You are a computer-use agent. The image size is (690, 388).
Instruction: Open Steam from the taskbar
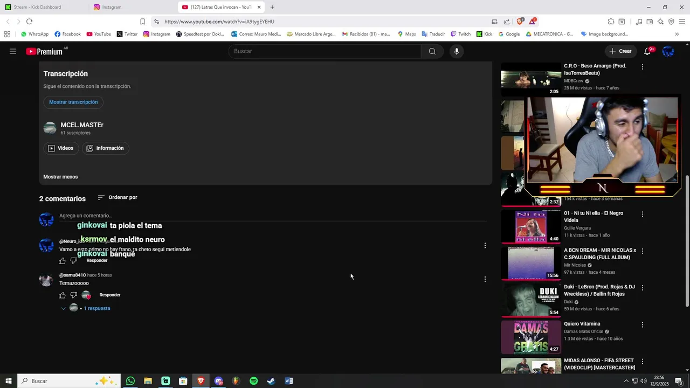271,381
